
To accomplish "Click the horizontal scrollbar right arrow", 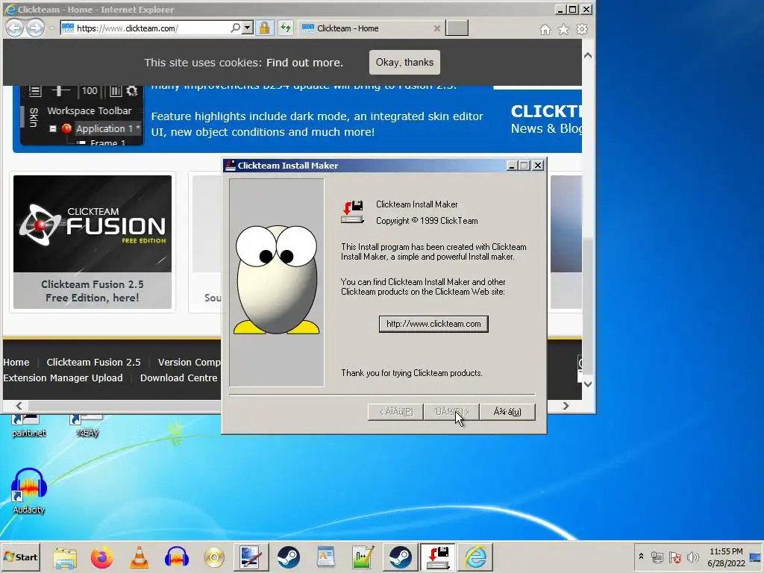I will [x=566, y=405].
